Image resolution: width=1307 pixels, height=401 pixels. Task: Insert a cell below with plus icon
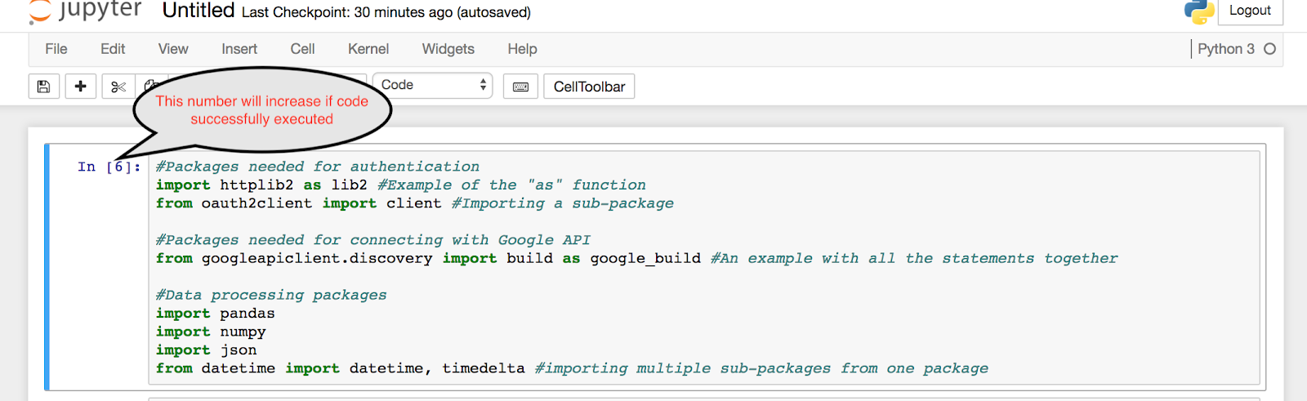pos(80,87)
